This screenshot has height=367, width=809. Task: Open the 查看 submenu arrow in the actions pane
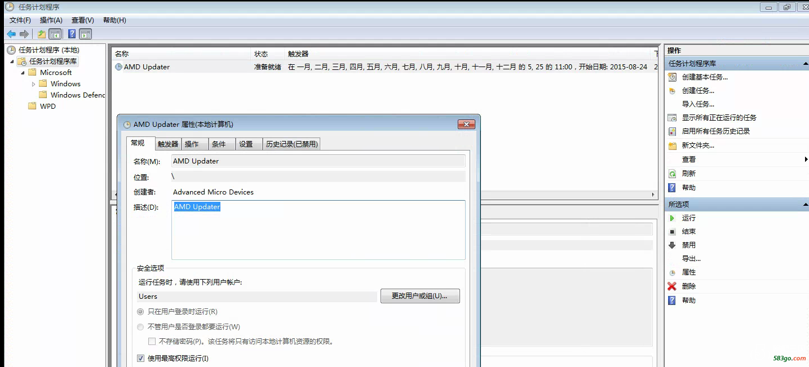pyautogui.click(x=806, y=160)
